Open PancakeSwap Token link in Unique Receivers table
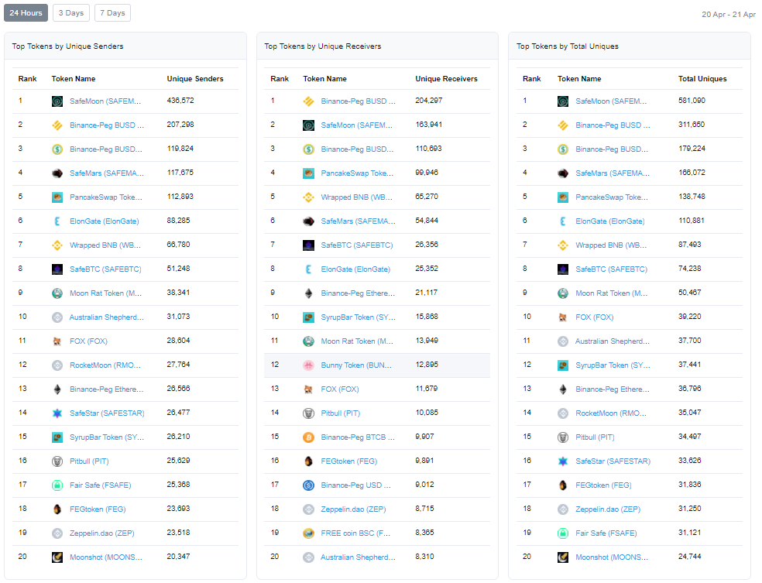Screen dimensions: 762x583 click(x=357, y=173)
